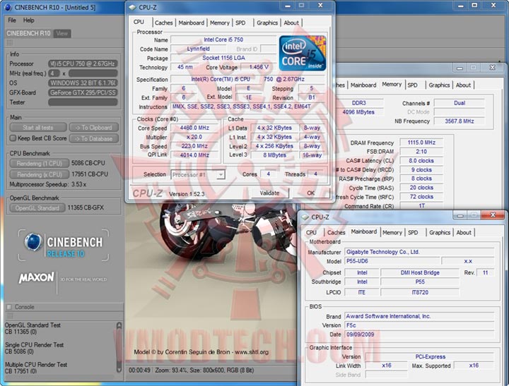Expand the Processor #1 selection dropdown
509x386 pixels.
click(x=221, y=175)
